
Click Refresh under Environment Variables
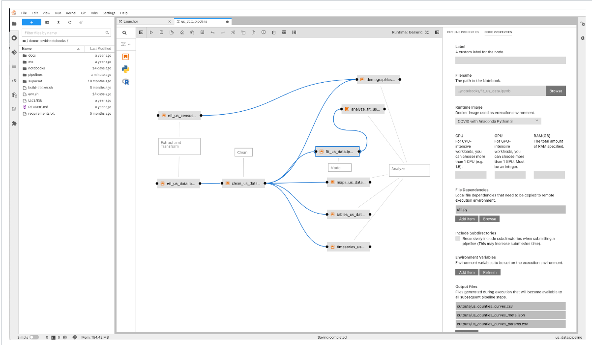coord(490,272)
